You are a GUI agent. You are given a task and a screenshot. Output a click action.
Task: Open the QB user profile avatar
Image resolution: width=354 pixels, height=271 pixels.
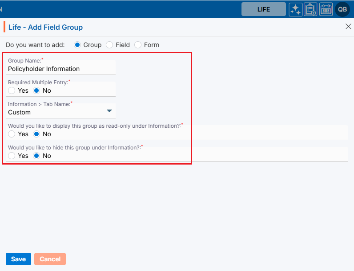[342, 9]
